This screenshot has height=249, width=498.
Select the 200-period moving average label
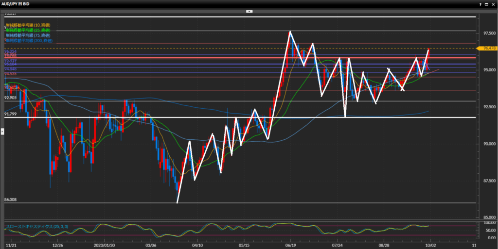point(29,41)
